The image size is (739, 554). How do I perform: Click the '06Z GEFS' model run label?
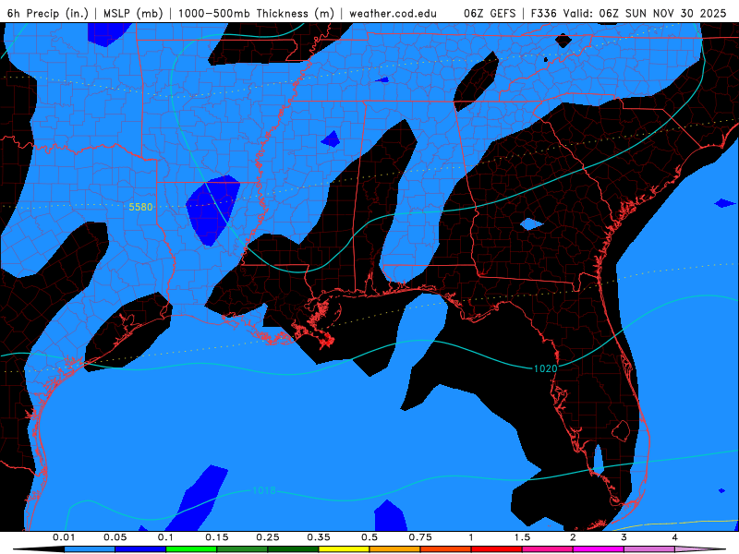490,13
